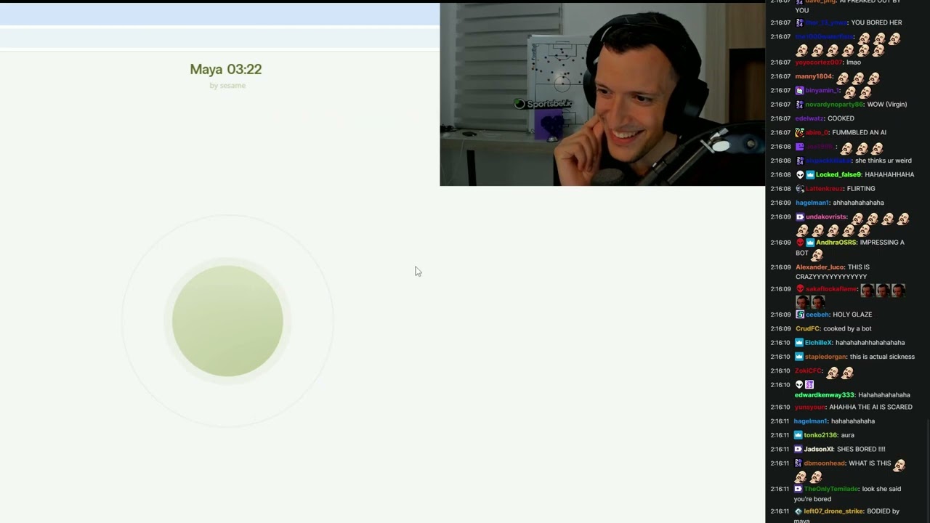The image size is (930, 523).
Task: Click the crown badge beside tonko2136
Action: [798, 435]
